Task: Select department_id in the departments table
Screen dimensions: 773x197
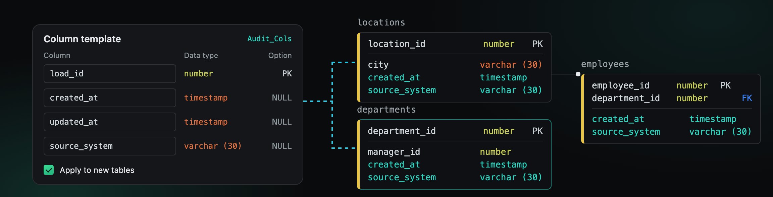Action: point(402,131)
